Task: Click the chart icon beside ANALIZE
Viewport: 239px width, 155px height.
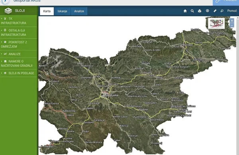Action: click(x=5, y=54)
